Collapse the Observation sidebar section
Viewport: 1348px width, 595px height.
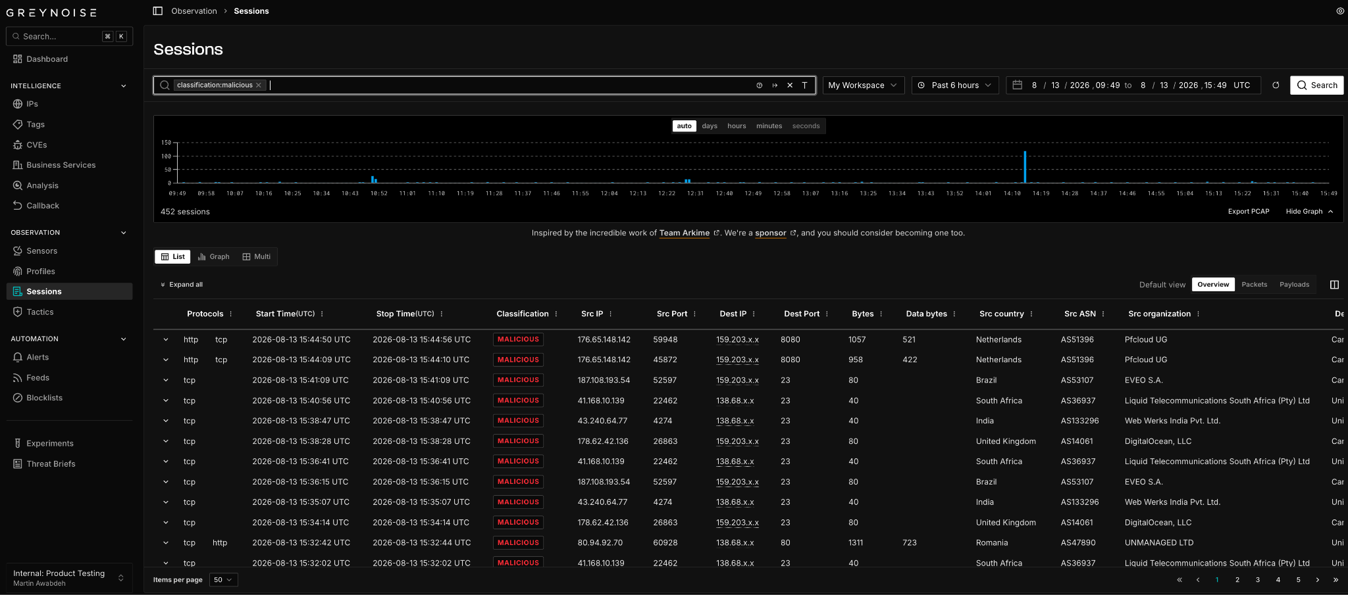(123, 233)
